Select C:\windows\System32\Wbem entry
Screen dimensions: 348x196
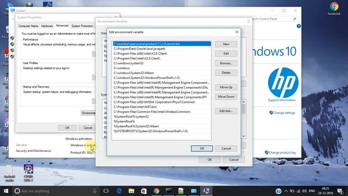[162, 73]
